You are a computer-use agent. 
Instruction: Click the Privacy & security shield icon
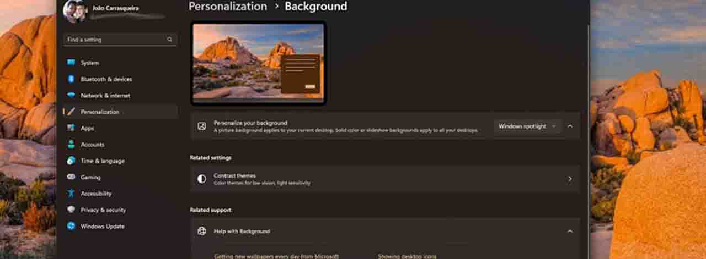click(x=71, y=210)
